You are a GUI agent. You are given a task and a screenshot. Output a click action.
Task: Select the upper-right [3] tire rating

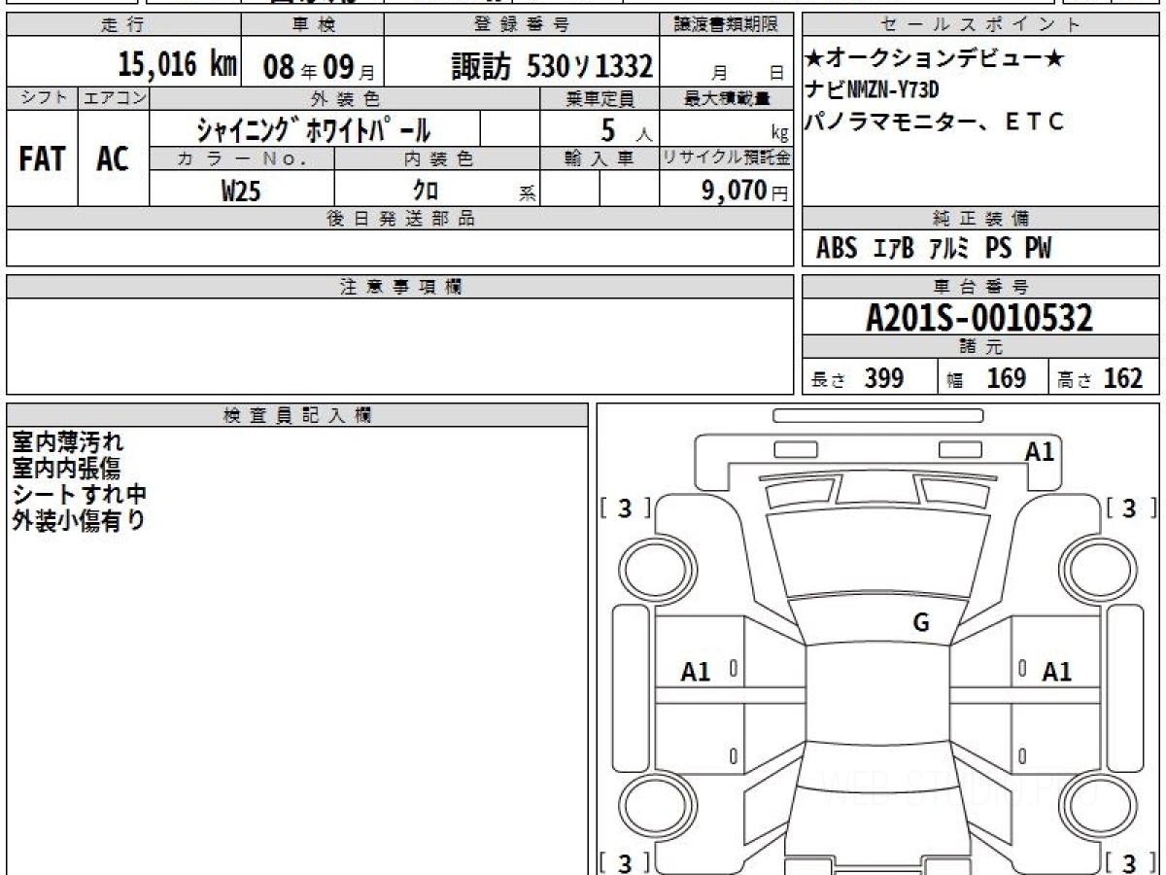[1128, 508]
